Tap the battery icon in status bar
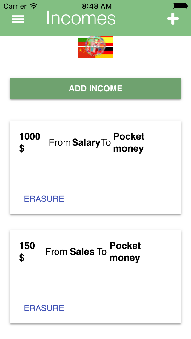191x339 pixels. (180, 6)
